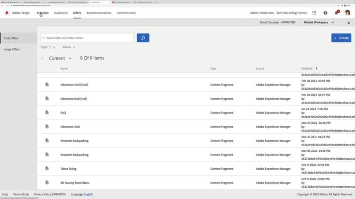This screenshot has width=355, height=199.
Task: Open the help question mark icon
Action: pos(325,13)
